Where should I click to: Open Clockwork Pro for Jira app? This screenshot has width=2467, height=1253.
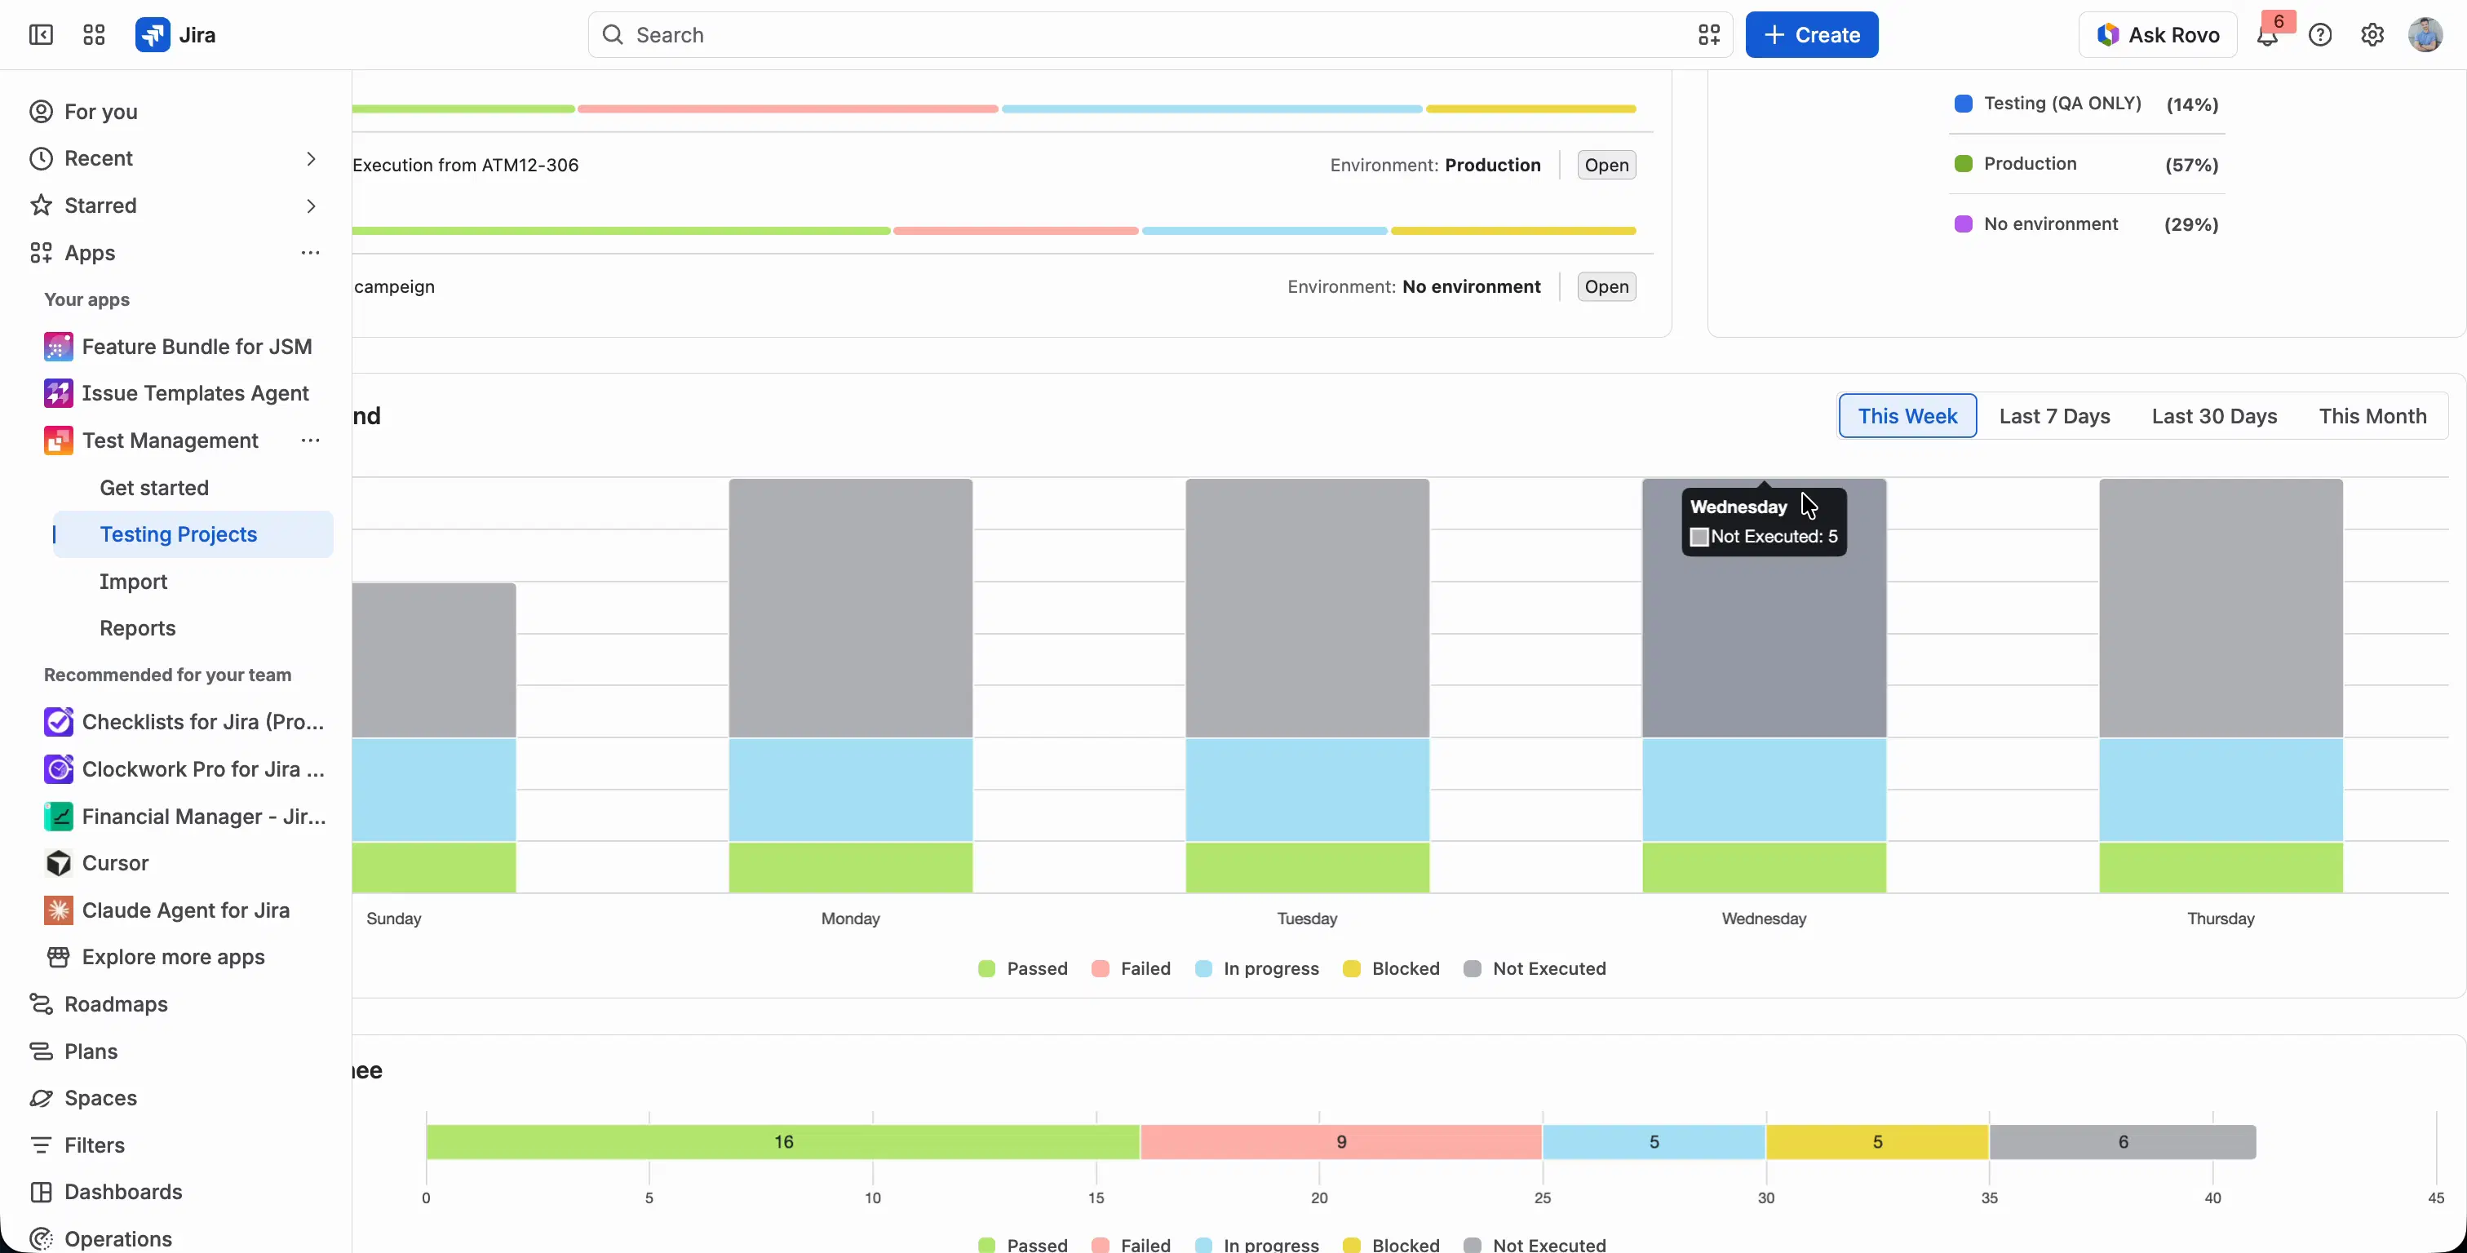point(187,768)
